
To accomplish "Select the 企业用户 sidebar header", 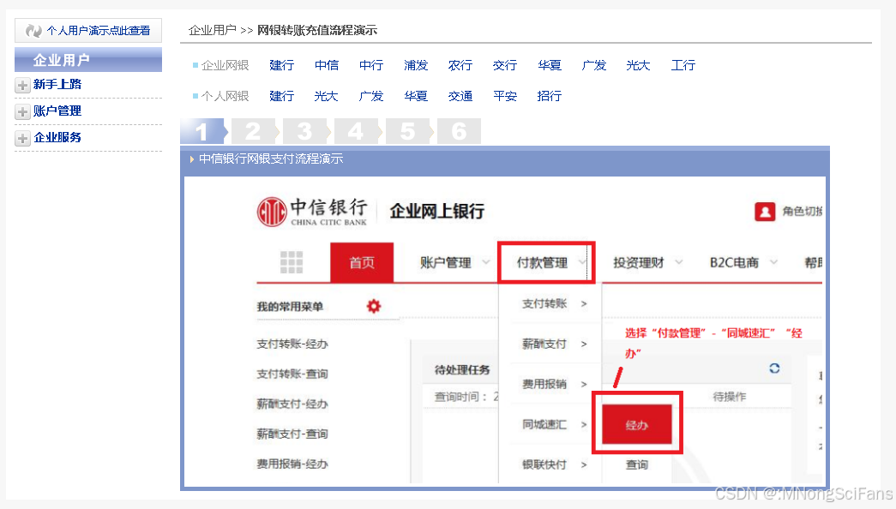I will (x=88, y=59).
